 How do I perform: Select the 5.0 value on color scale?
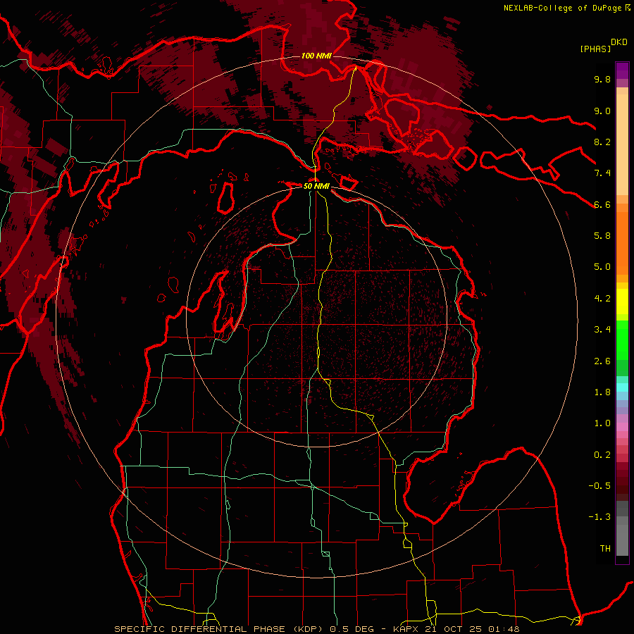coord(602,267)
